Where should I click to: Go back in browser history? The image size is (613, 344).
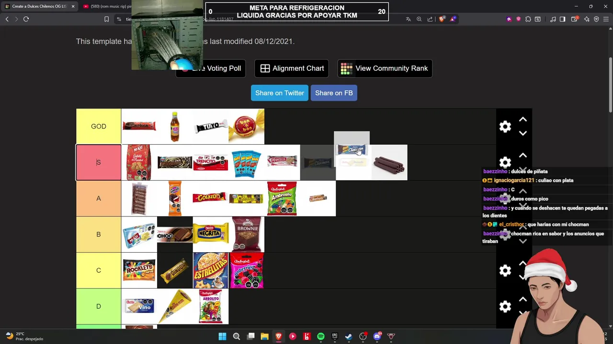(7, 19)
